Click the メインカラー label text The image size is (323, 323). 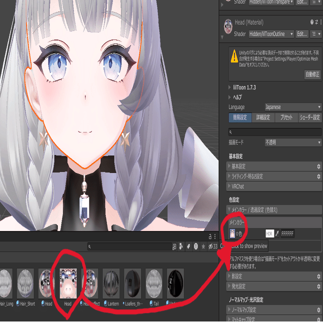pyautogui.click(x=236, y=222)
